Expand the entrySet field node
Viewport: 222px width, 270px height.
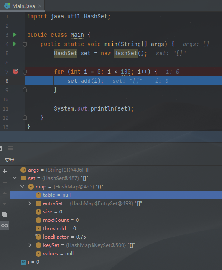click(30, 203)
